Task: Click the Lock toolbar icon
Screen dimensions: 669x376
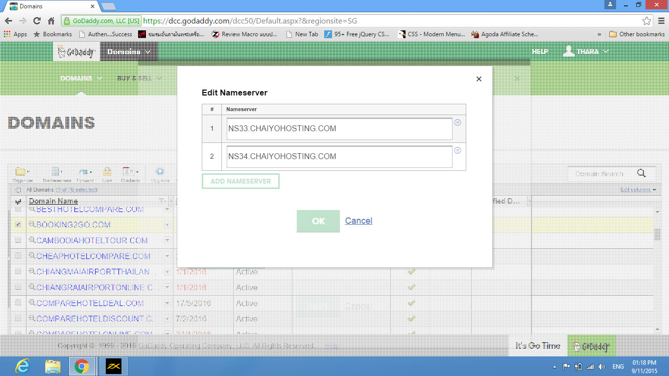Action: point(107,172)
